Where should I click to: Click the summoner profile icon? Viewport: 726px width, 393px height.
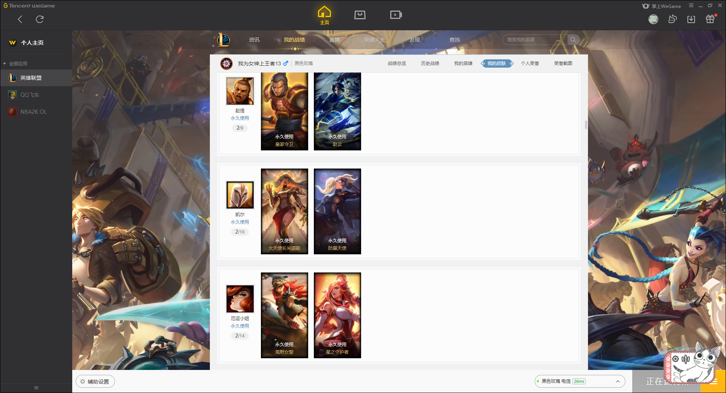coord(226,63)
